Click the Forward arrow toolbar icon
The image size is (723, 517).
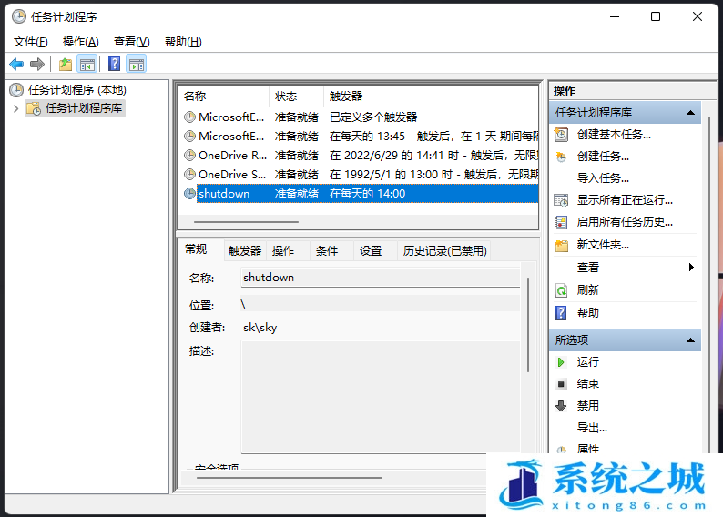(x=37, y=64)
